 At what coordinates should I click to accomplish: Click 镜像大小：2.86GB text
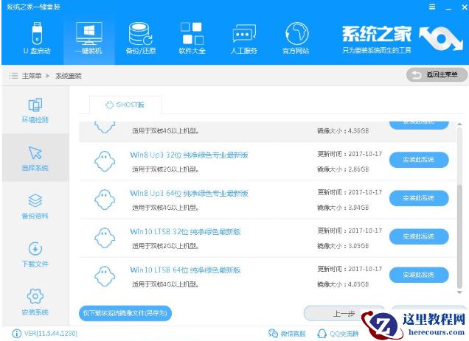click(x=343, y=169)
